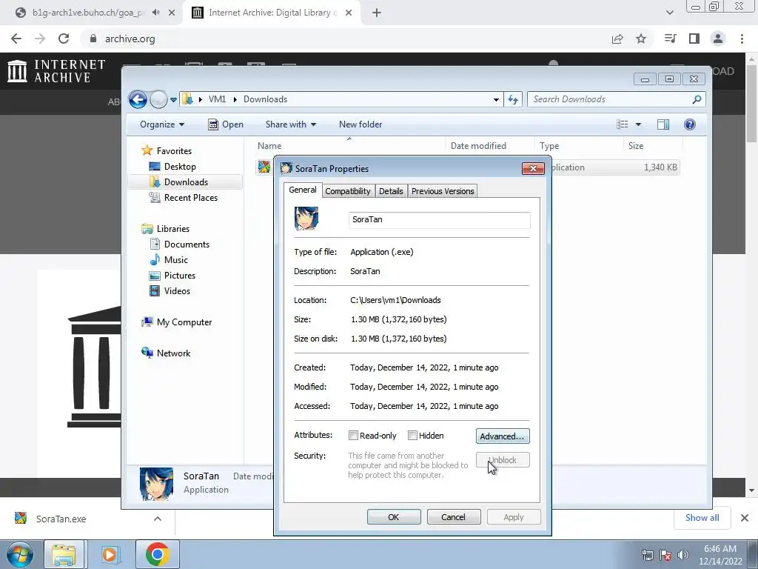Screen dimensions: 758x569
Task: Reload the archive.org page
Action: (x=64, y=39)
